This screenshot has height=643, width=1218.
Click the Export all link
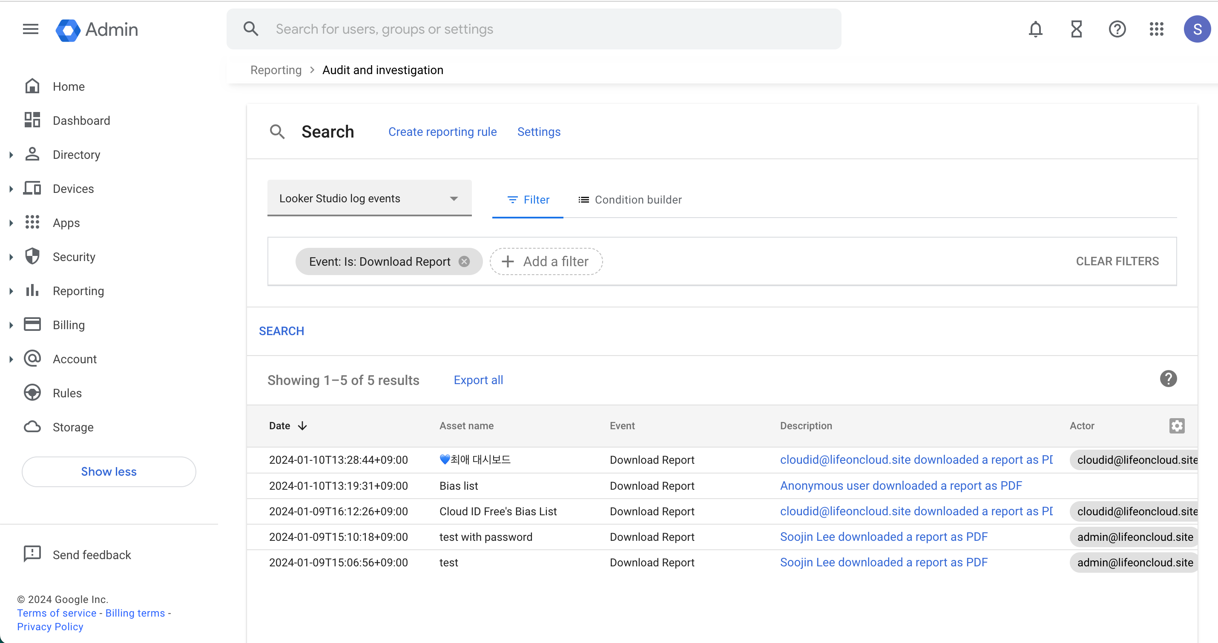(478, 380)
